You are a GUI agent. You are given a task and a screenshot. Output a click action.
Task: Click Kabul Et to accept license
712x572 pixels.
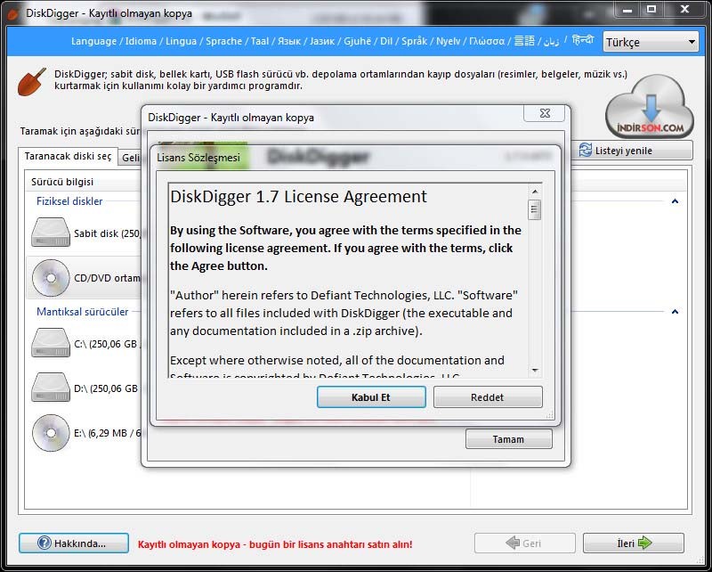pyautogui.click(x=371, y=397)
